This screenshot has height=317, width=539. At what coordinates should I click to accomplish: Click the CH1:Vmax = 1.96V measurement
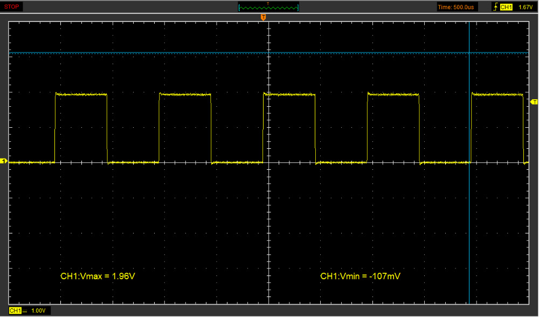point(97,276)
